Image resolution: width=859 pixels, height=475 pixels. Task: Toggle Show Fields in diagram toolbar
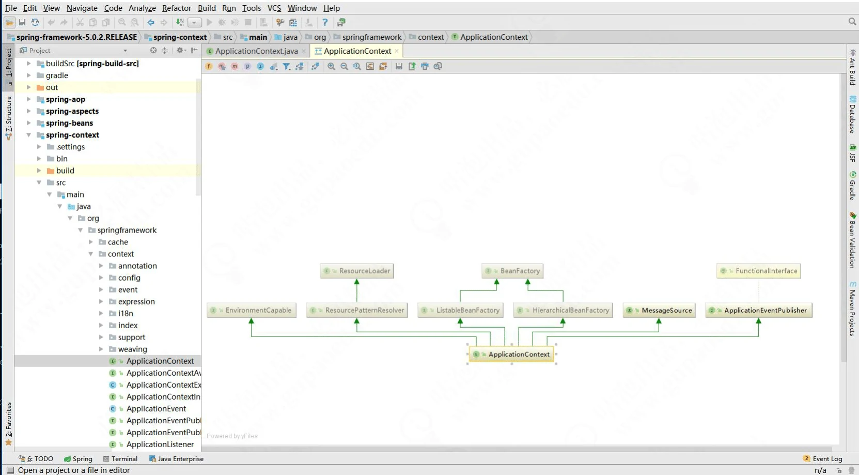tap(209, 66)
